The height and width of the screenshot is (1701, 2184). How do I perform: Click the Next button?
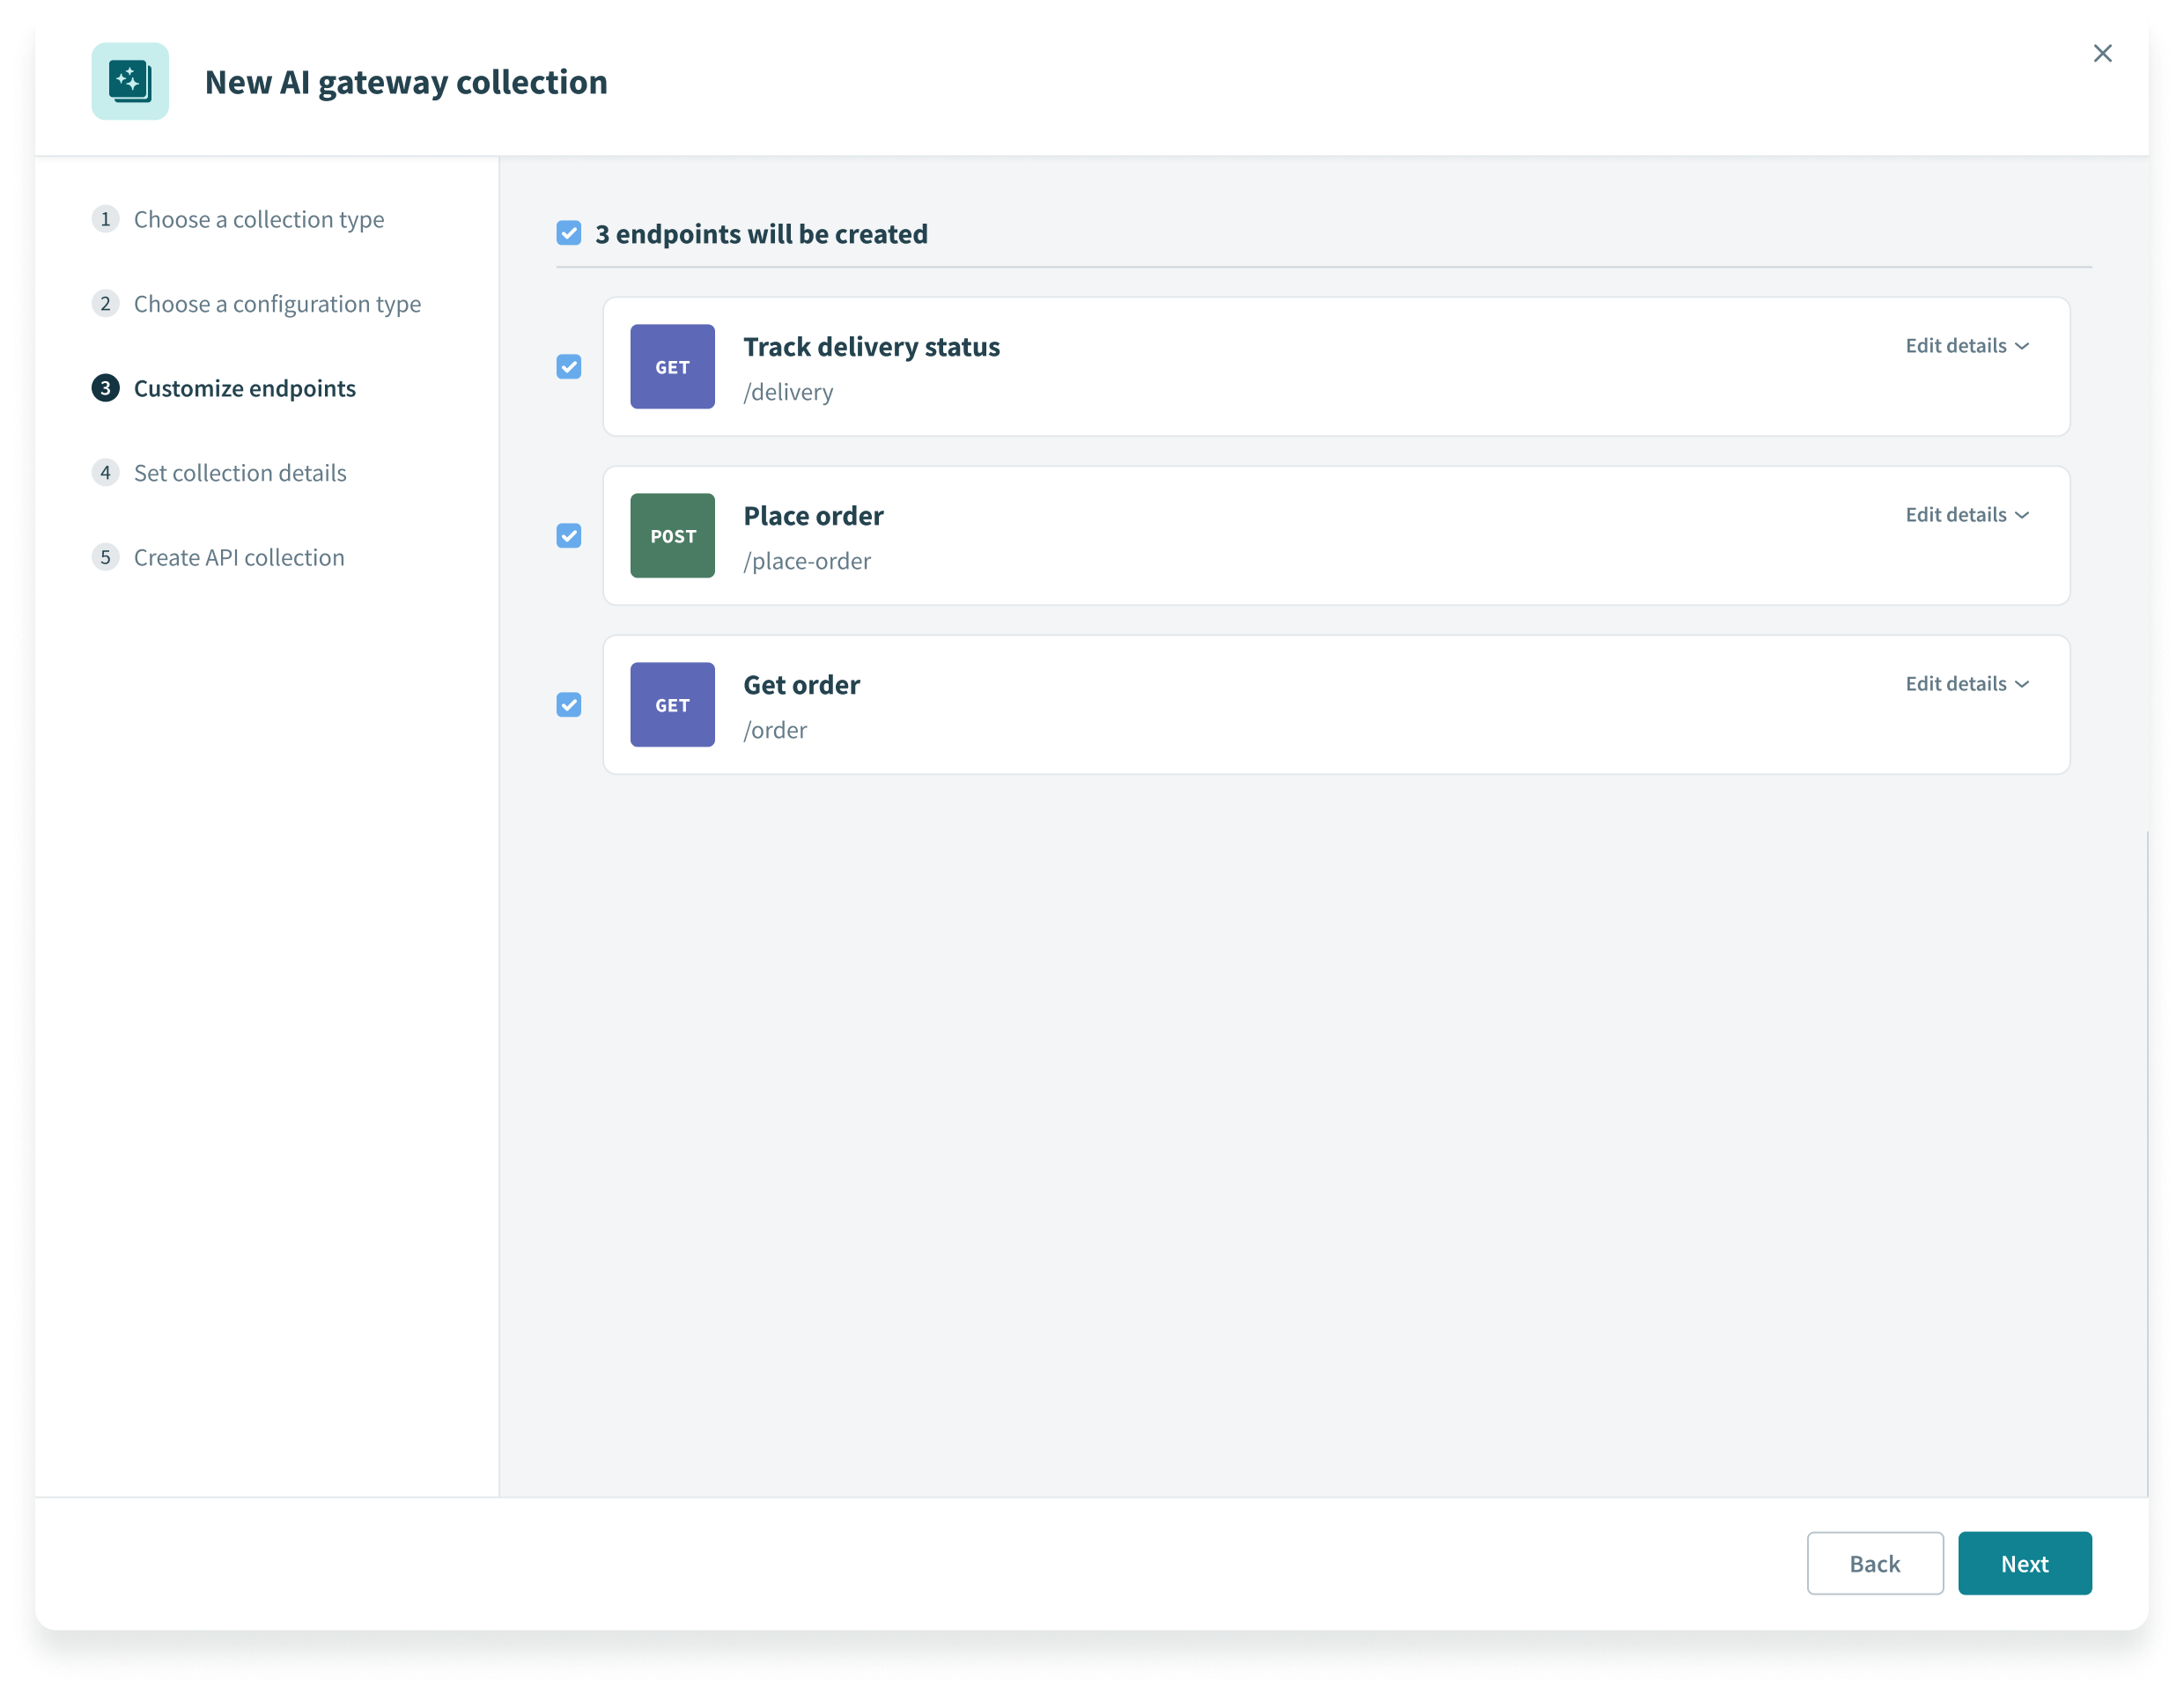click(x=2025, y=1563)
